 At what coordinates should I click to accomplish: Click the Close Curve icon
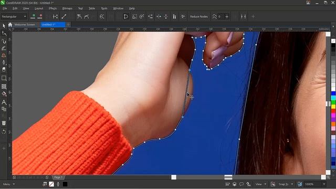126,16
